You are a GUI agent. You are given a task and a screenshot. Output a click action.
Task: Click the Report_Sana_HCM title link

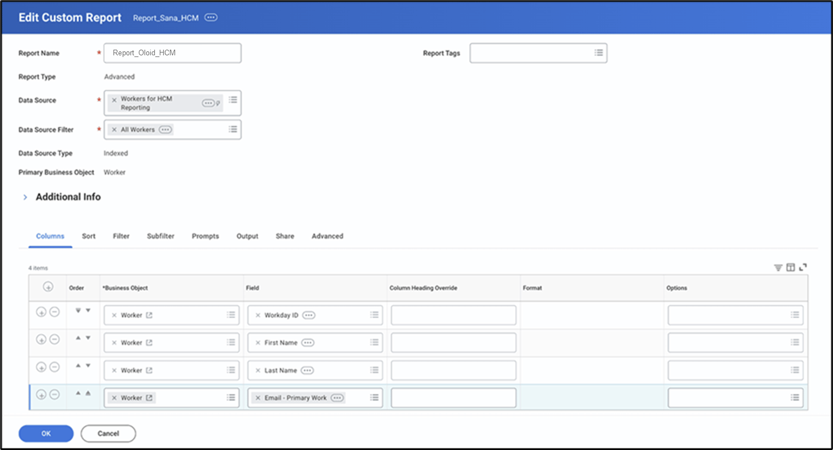click(166, 18)
